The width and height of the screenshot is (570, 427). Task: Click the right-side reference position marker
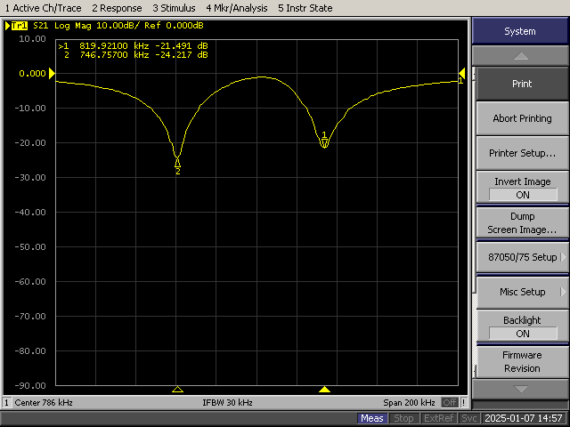[x=461, y=73]
